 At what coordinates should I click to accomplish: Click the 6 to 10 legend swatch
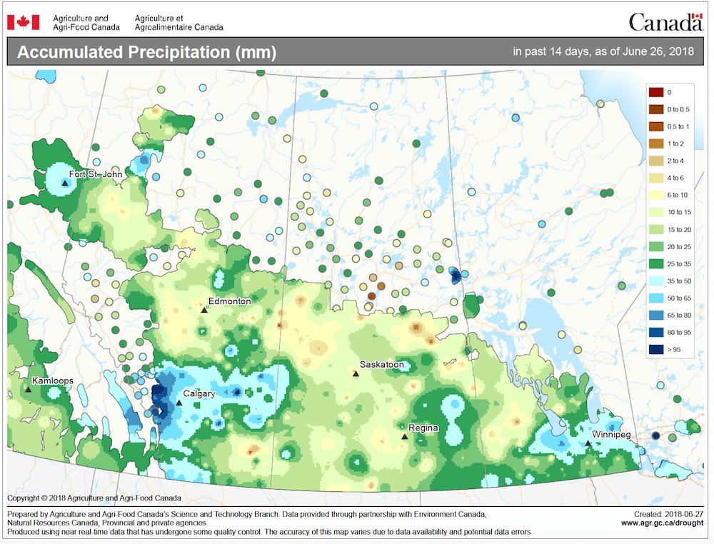point(656,195)
